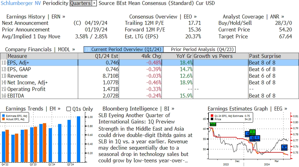The width and height of the screenshot is (299, 167).
Task: Open Company Financials MODL link
Action: point(40,49)
